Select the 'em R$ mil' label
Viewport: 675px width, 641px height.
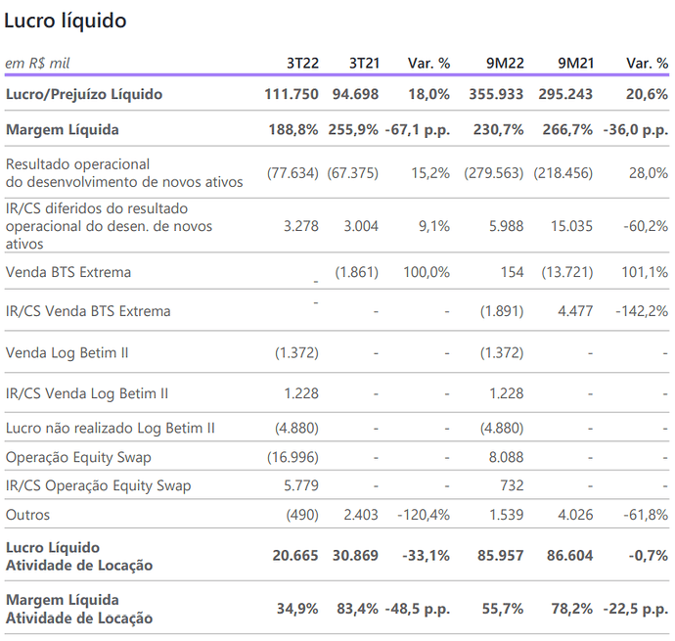coord(37,64)
